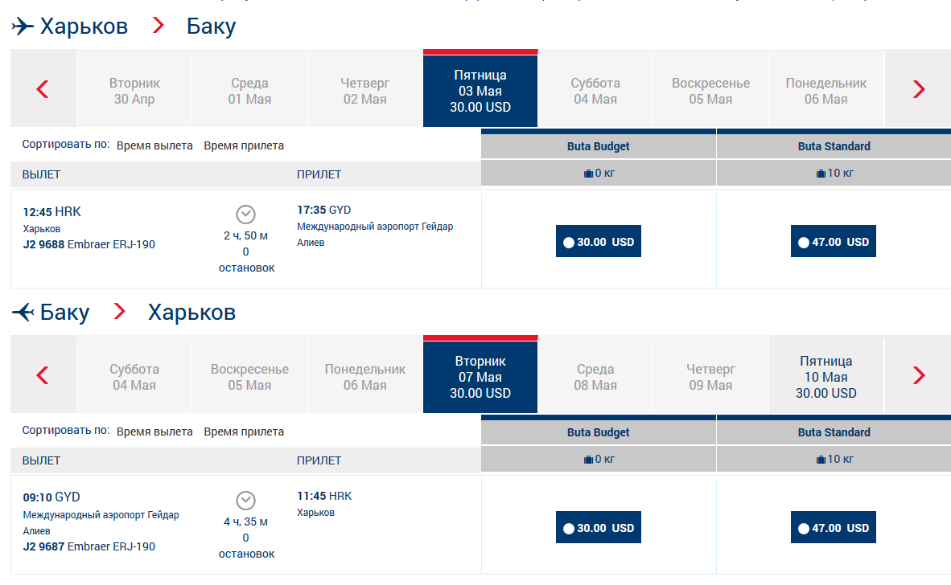This screenshot has height=585, width=951.
Task: Click previous dates arrow for Baku–Kharkiv flight
Action: click(x=43, y=375)
